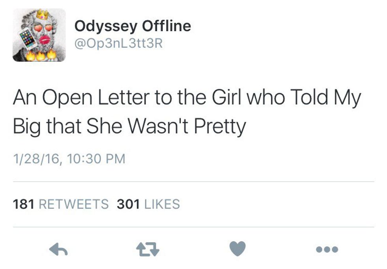View who retweeted via 181 count

click(24, 204)
